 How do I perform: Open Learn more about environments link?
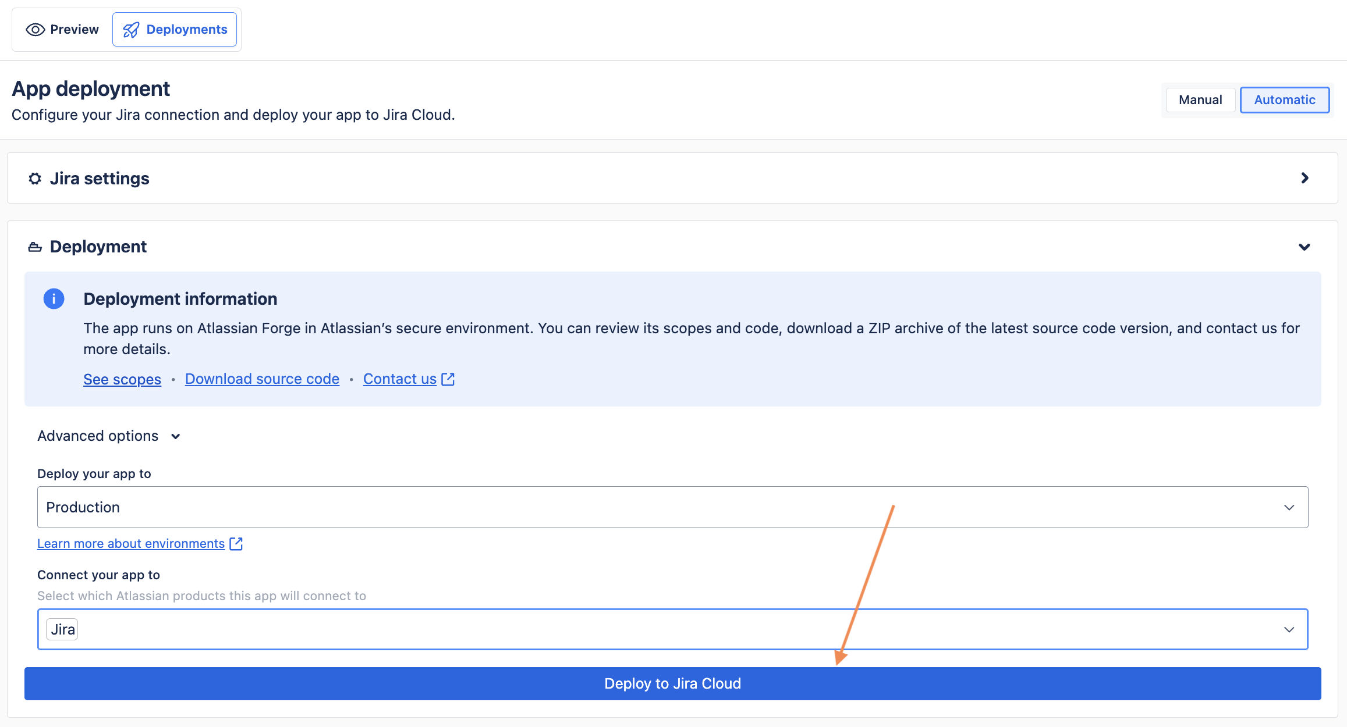131,544
